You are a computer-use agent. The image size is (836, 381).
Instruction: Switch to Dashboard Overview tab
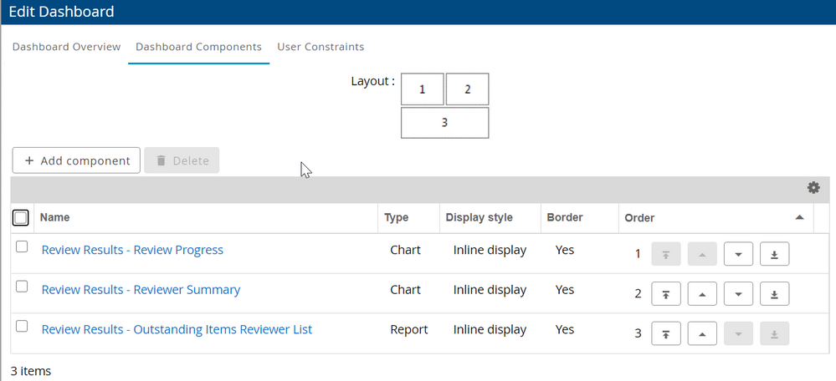66,47
